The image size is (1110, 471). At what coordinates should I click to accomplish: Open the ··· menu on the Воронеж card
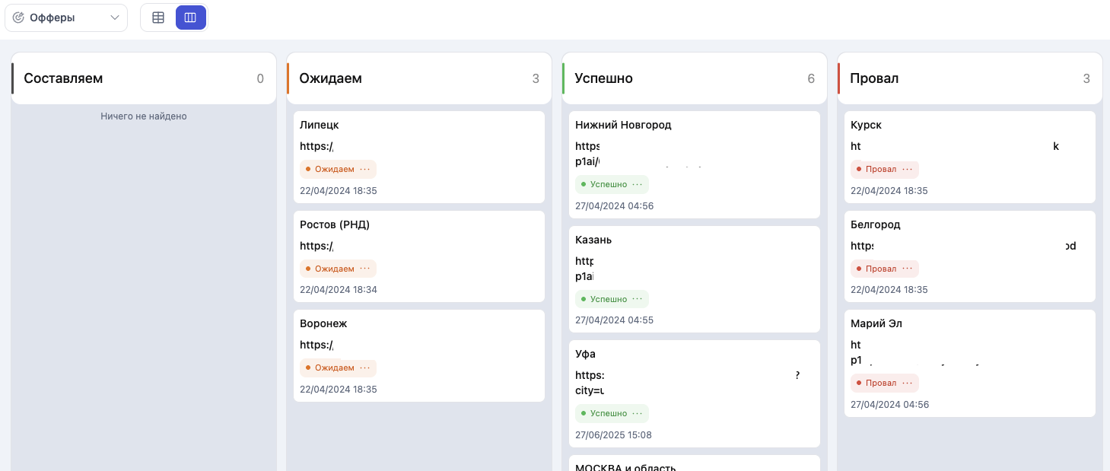point(364,368)
